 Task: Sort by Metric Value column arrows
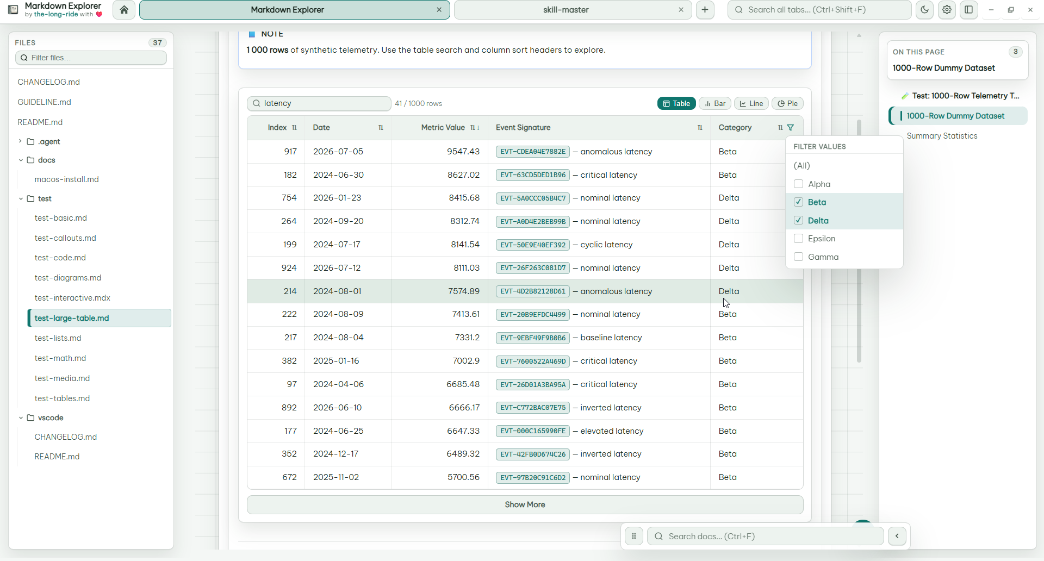tap(475, 128)
